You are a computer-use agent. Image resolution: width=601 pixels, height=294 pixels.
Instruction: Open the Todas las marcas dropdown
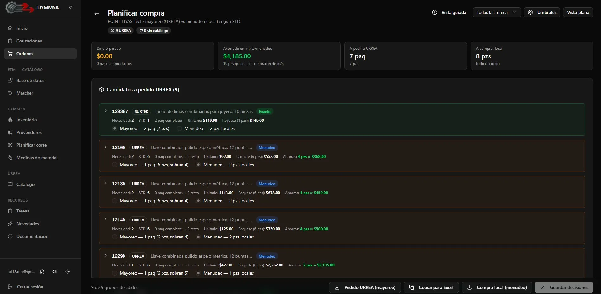(496, 12)
